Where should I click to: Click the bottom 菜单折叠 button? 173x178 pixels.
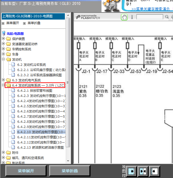click(x=70, y=171)
